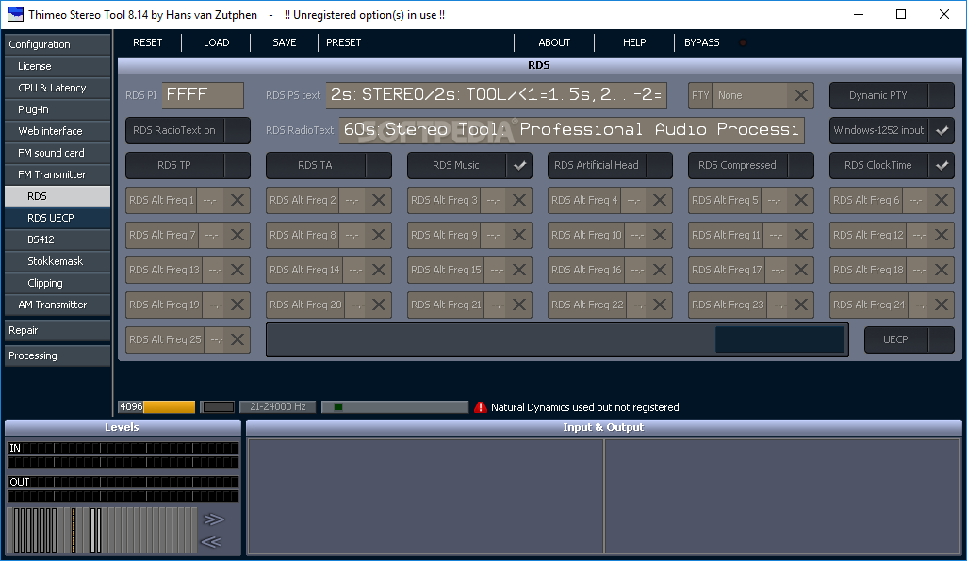
Task: Click the red warning icon for Natural Dynamics
Action: coord(481,407)
